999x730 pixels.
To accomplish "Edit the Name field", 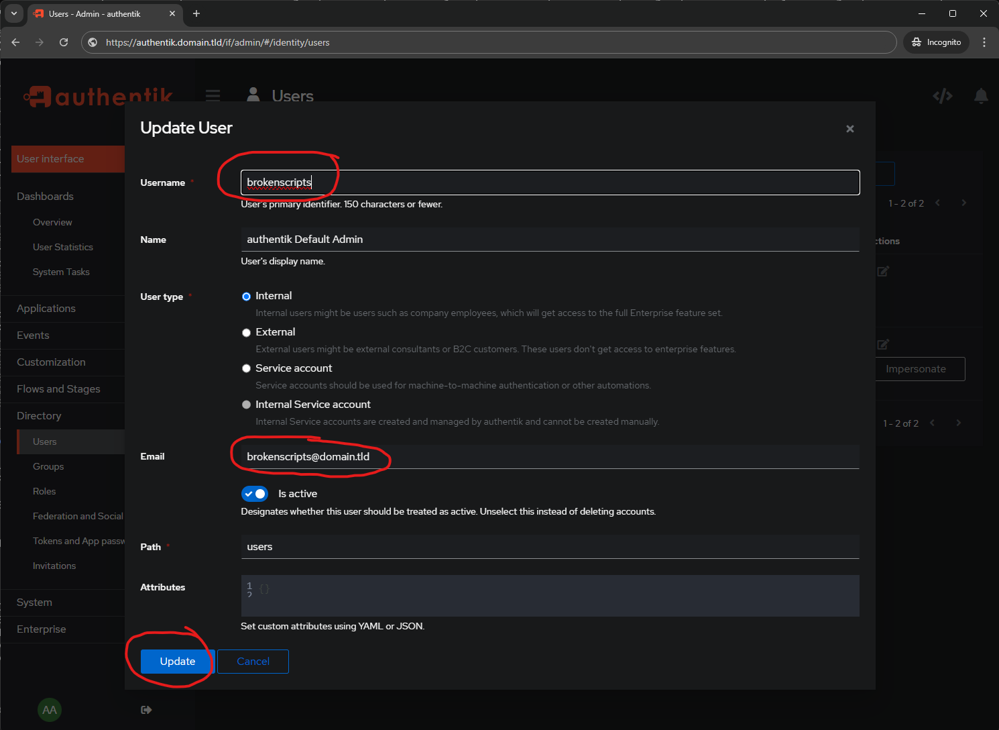I will click(550, 240).
